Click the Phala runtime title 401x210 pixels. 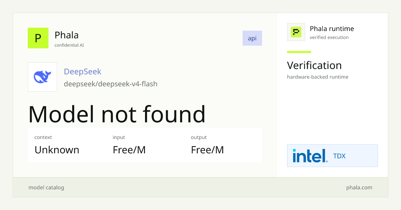click(332, 29)
